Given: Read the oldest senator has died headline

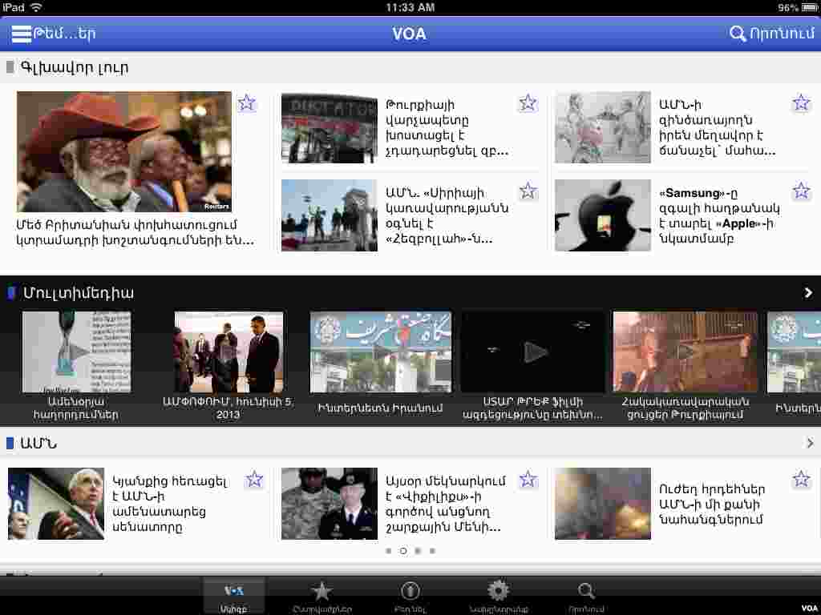Looking at the screenshot, I should coord(171,504).
